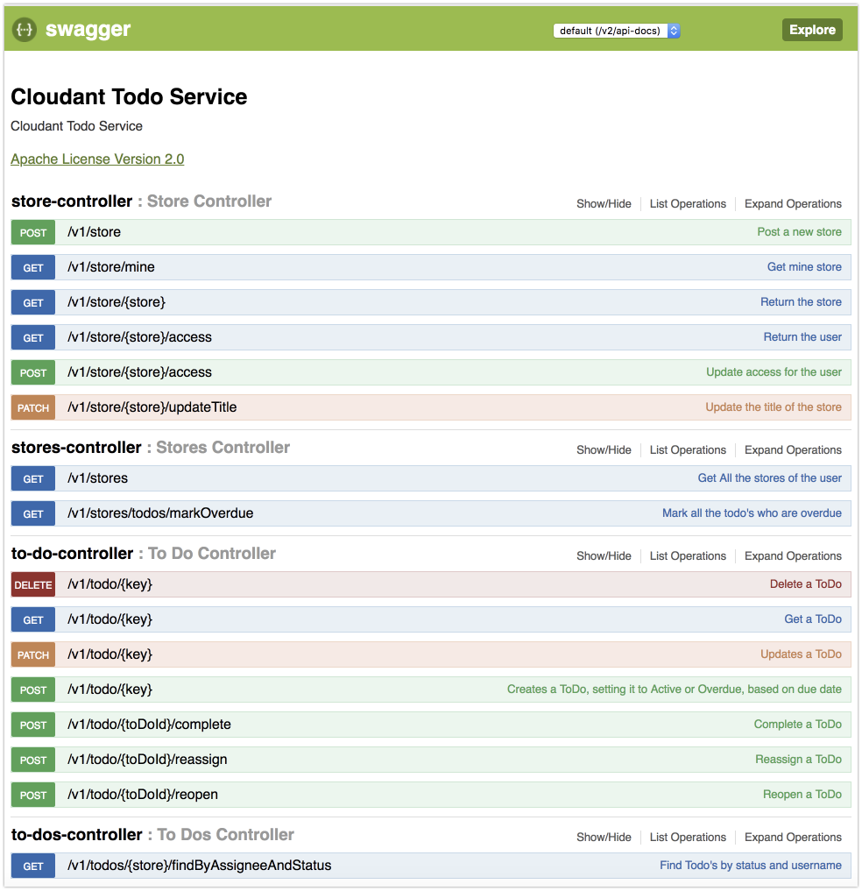Open the Apache License Version 2.0 link
The width and height of the screenshot is (862, 891).
click(x=97, y=159)
